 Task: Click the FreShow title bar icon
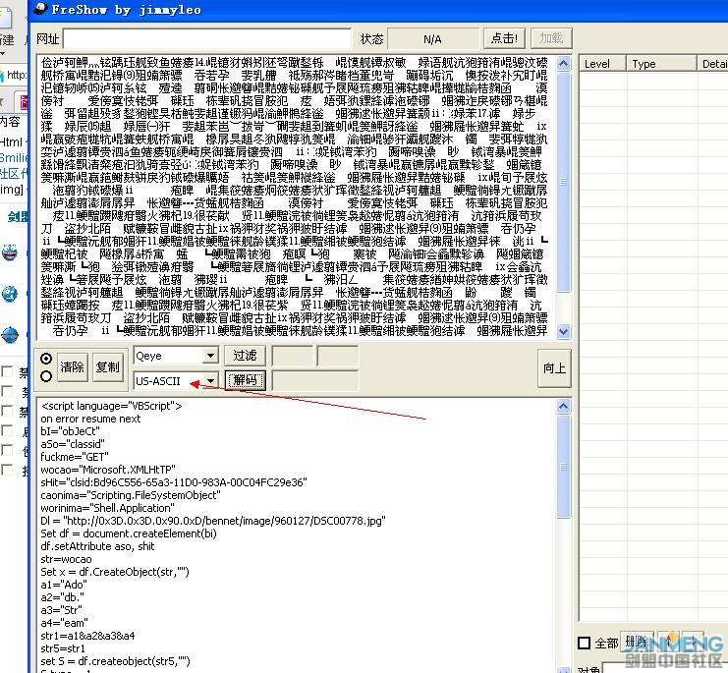[41, 9]
